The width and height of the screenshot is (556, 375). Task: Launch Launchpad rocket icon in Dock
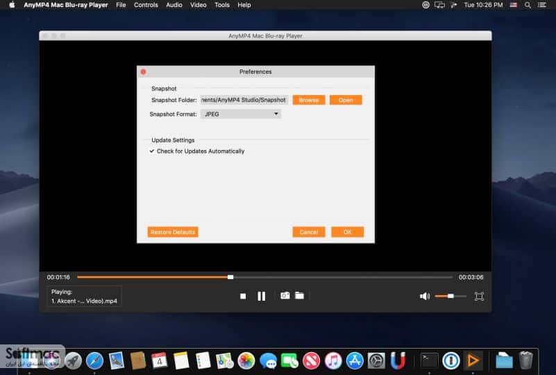click(73, 361)
